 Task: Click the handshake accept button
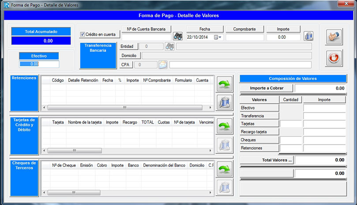click(x=334, y=37)
